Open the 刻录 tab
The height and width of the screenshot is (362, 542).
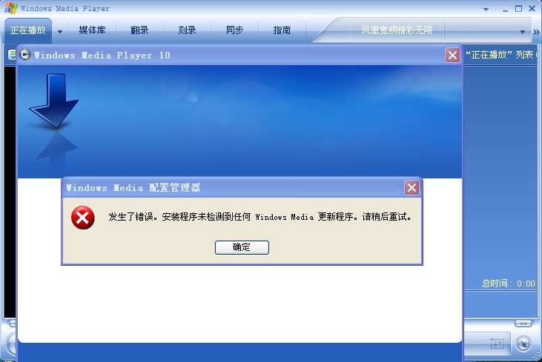pyautogui.click(x=187, y=30)
